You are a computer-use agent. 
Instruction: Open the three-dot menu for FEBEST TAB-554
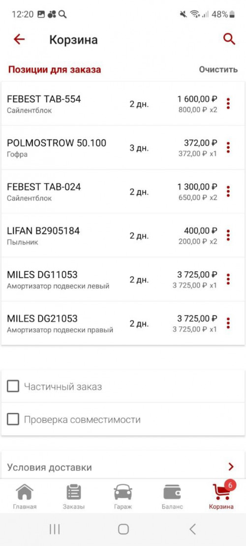(228, 104)
